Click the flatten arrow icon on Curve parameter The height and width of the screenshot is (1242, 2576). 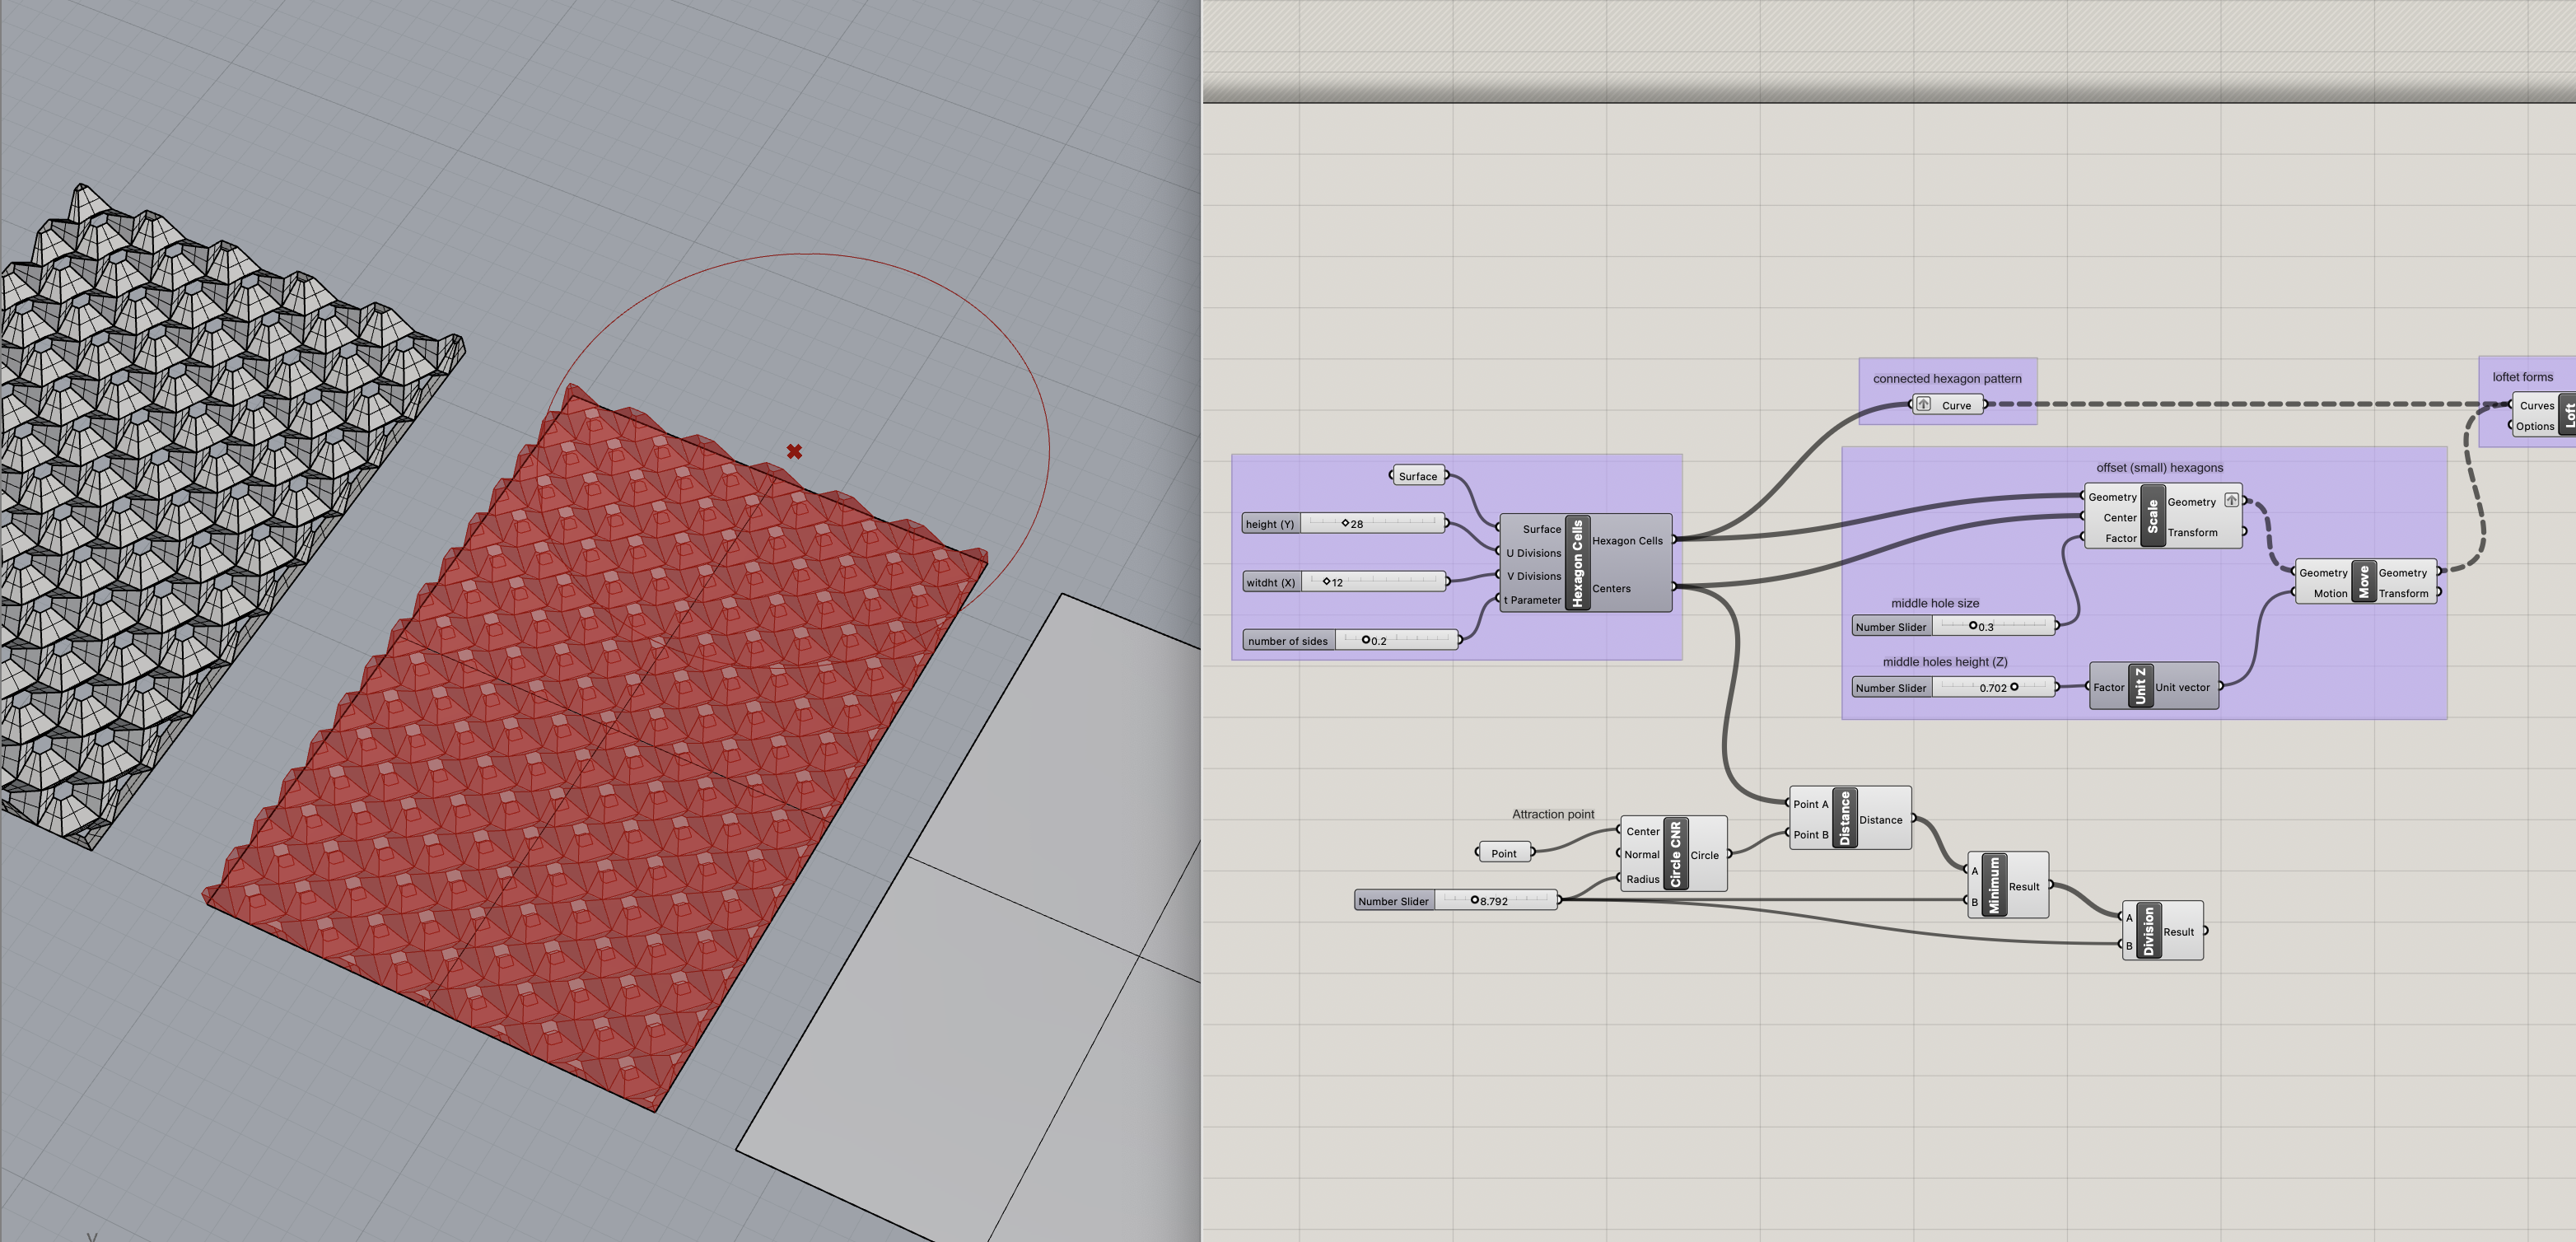coord(1923,405)
